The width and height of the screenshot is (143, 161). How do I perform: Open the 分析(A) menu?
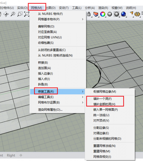[x=90, y=8]
